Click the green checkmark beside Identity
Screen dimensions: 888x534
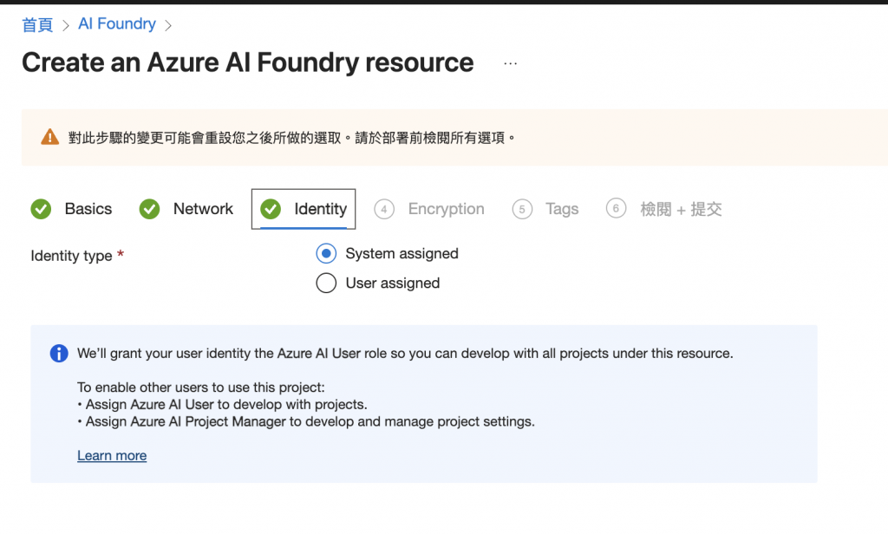(271, 209)
